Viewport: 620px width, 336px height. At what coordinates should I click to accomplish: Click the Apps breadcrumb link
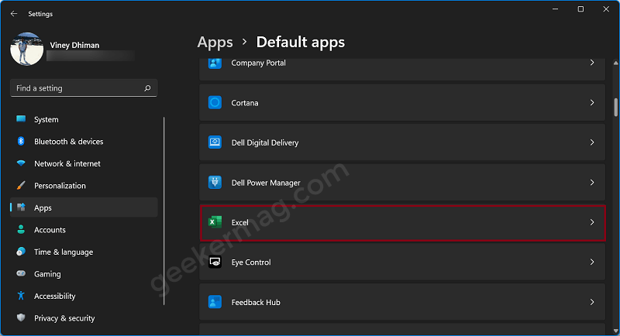215,43
